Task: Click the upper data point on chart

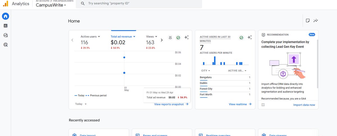Action: click(x=124, y=57)
